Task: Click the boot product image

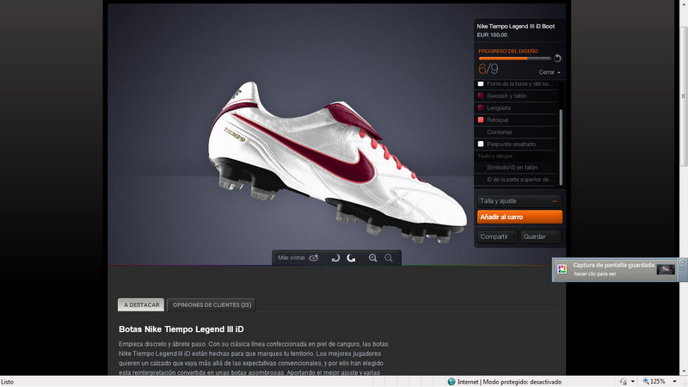Action: coord(336,162)
